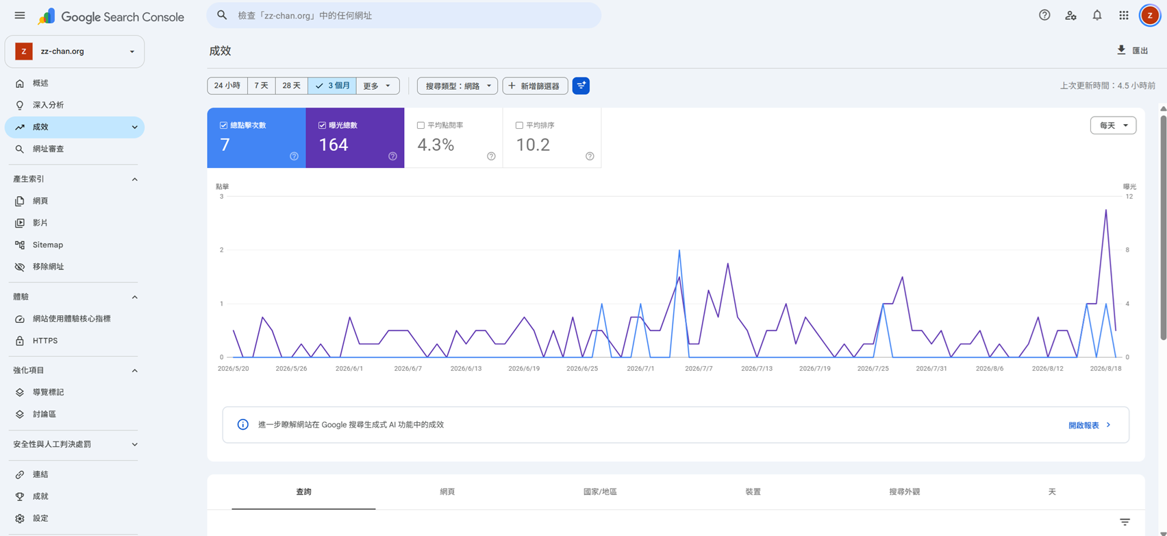Open 網頁 indexing report
The height and width of the screenshot is (536, 1167).
click(x=75, y=201)
